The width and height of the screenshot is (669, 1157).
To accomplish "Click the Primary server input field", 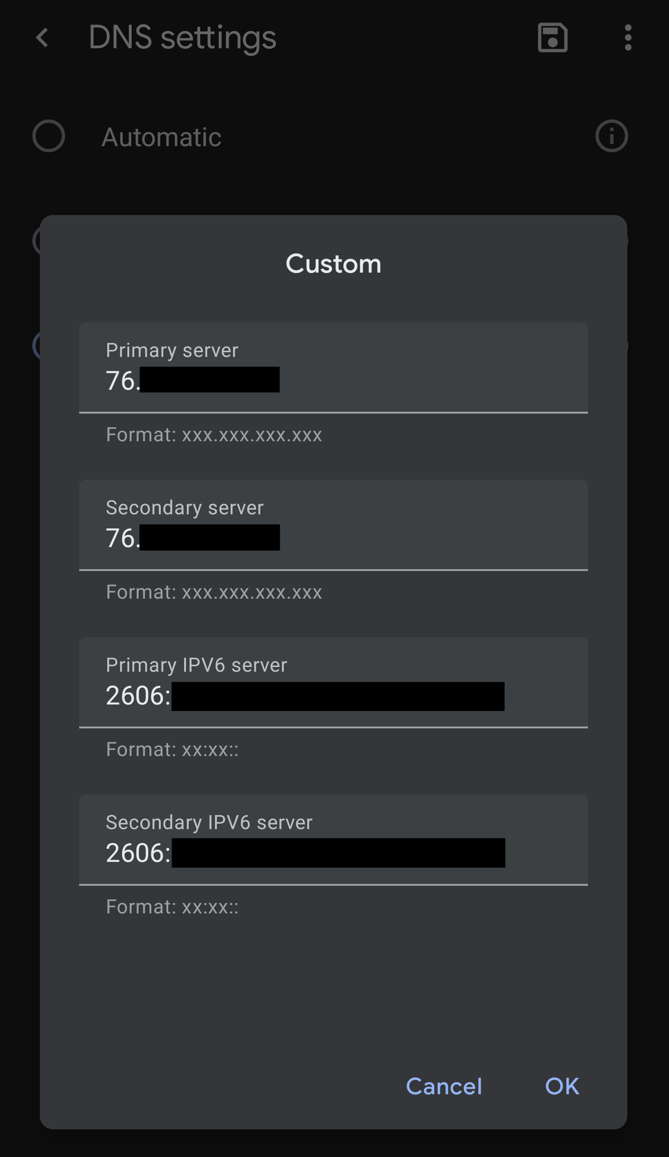I will (x=334, y=368).
